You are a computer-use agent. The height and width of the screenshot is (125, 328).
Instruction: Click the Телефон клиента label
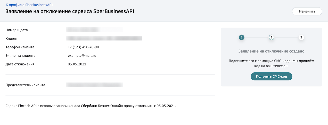pyautogui.click(x=20, y=47)
